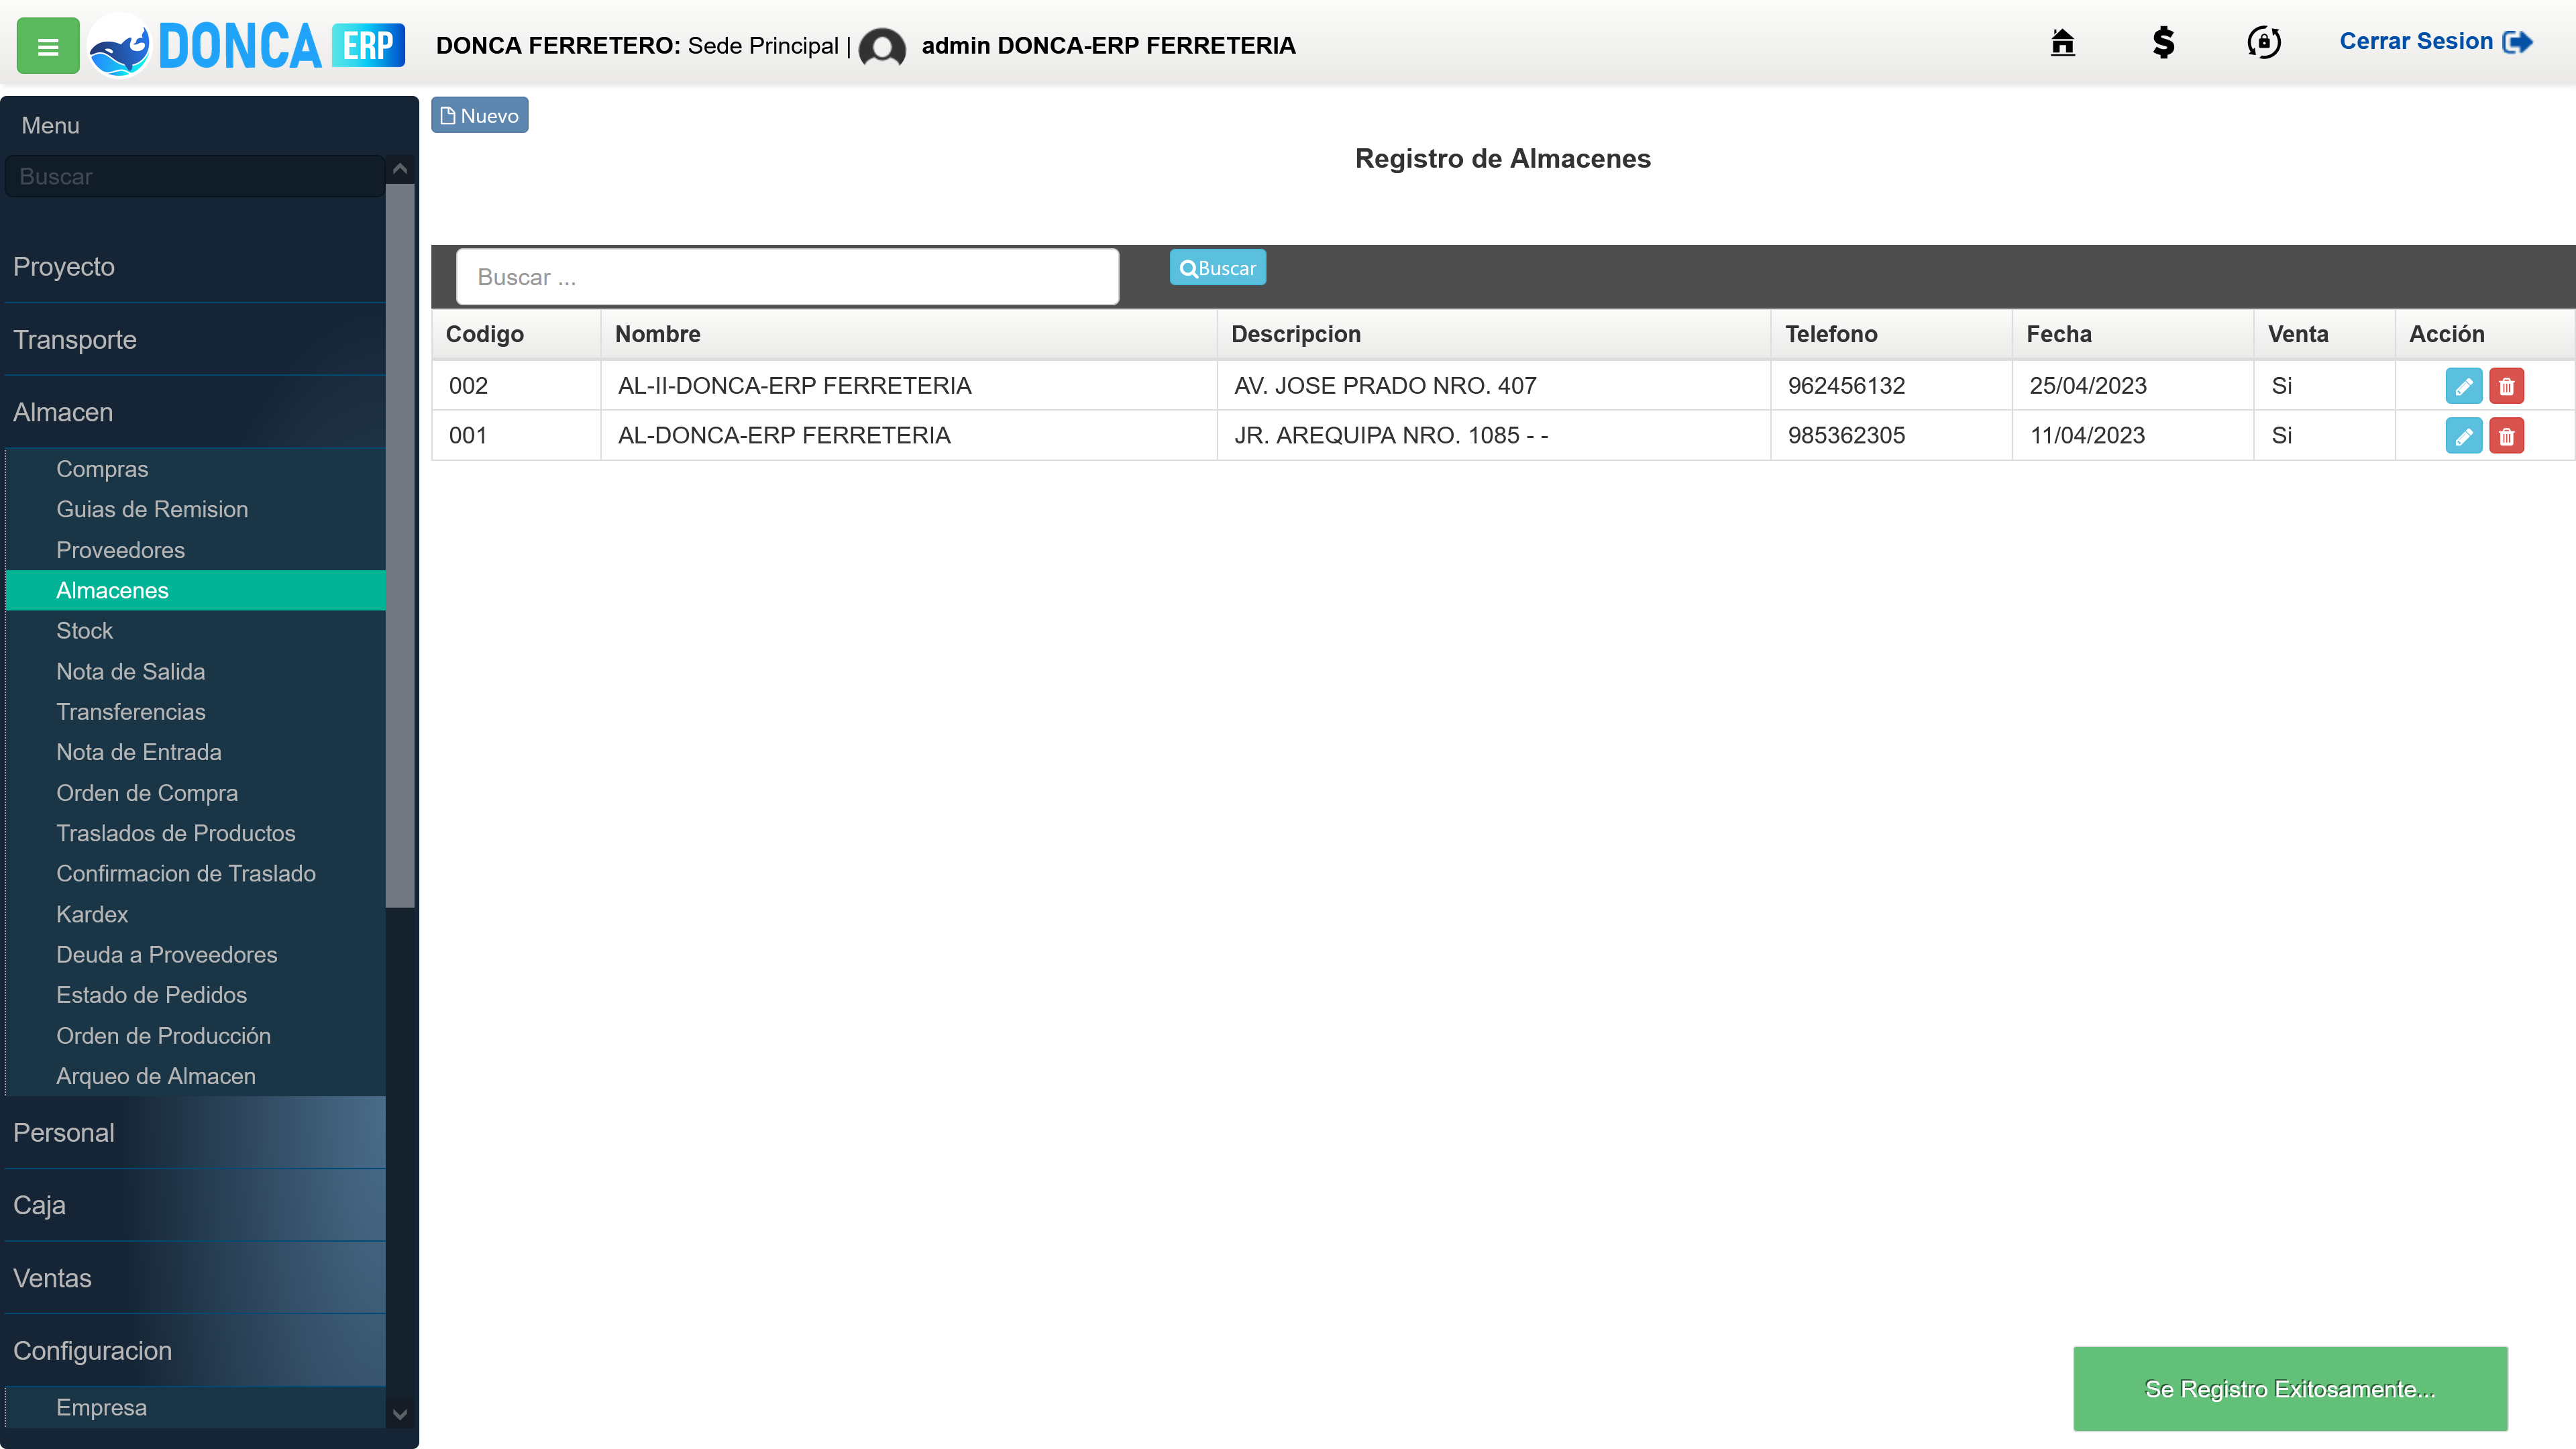Open Arqueo de Almacen
Screen dimensions: 2576x1449
pyautogui.click(x=195, y=1076)
